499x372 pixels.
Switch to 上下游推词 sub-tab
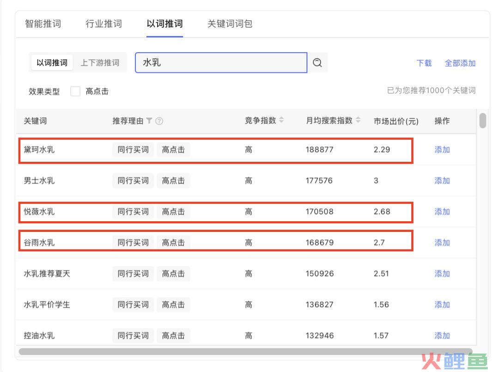coord(100,63)
